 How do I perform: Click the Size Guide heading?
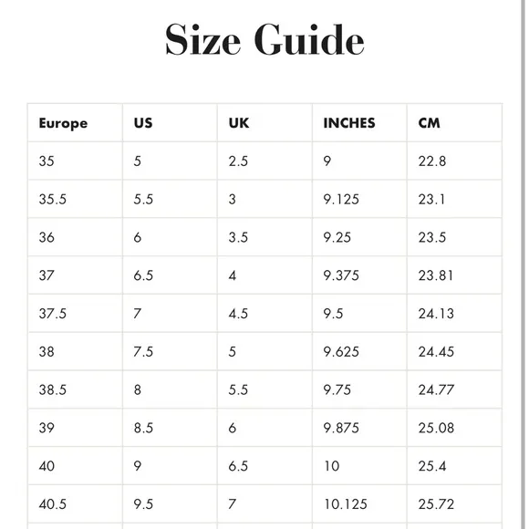coord(264,40)
